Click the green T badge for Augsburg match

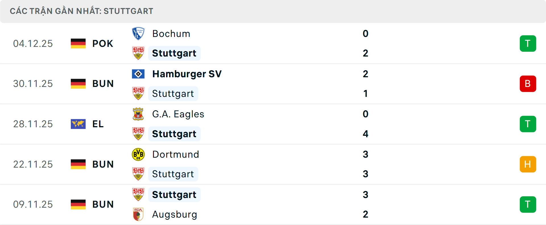pyautogui.click(x=528, y=205)
